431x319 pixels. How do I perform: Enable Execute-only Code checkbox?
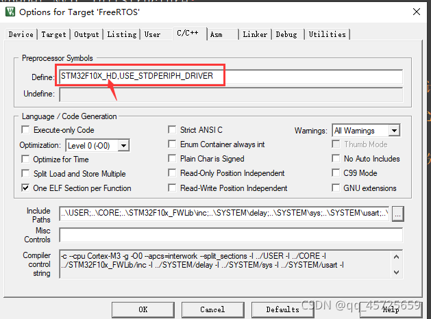[25, 129]
